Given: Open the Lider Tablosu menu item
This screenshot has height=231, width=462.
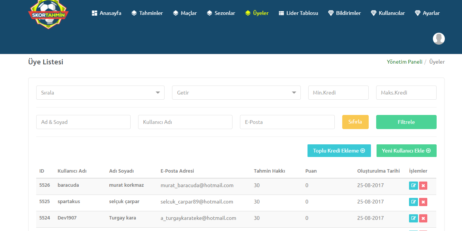Looking at the screenshot, I should tap(298, 13).
